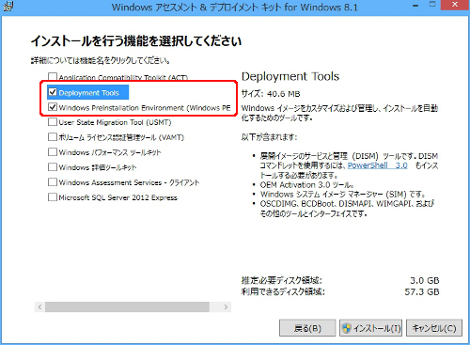Start setup with インストール(I) button
Viewport: 470px width, 345px height.
[x=371, y=328]
